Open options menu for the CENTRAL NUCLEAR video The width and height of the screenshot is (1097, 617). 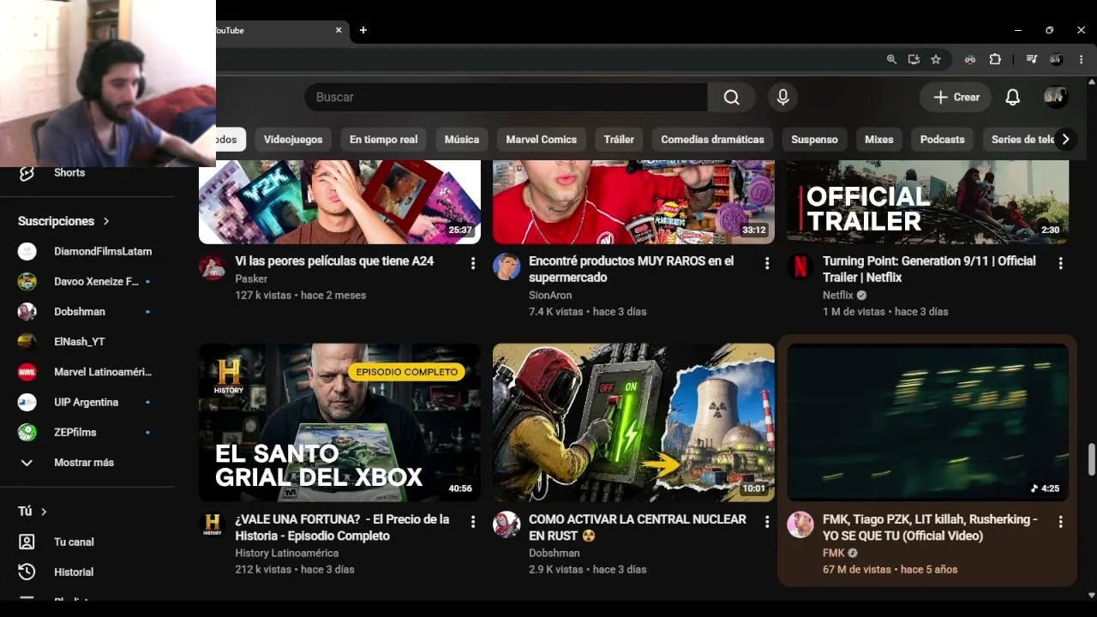(767, 522)
